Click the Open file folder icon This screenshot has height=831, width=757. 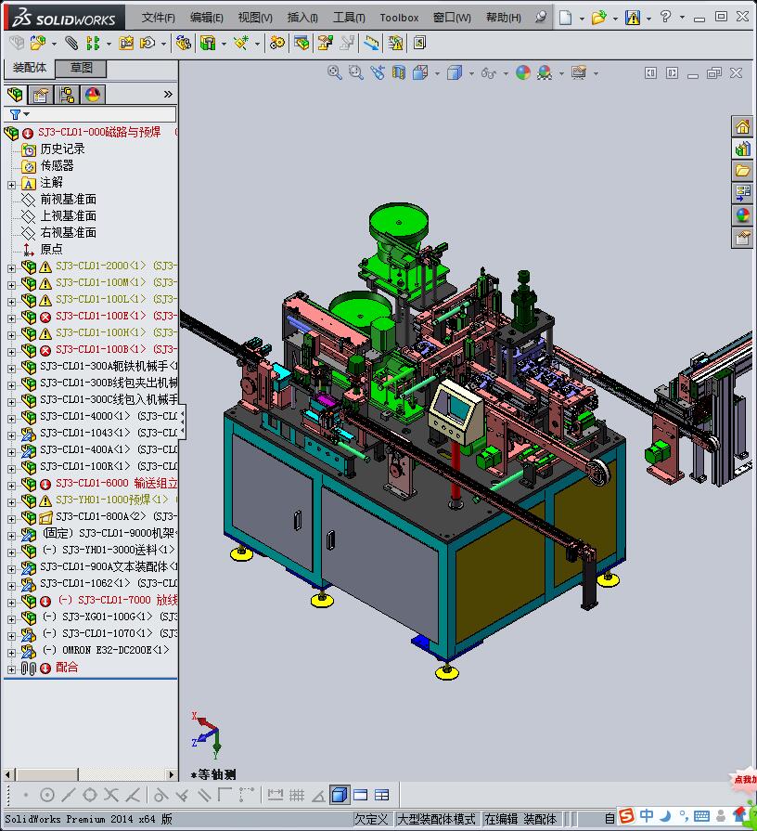tap(598, 18)
